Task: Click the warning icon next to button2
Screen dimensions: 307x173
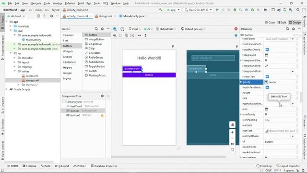Action: (x=102, y=115)
